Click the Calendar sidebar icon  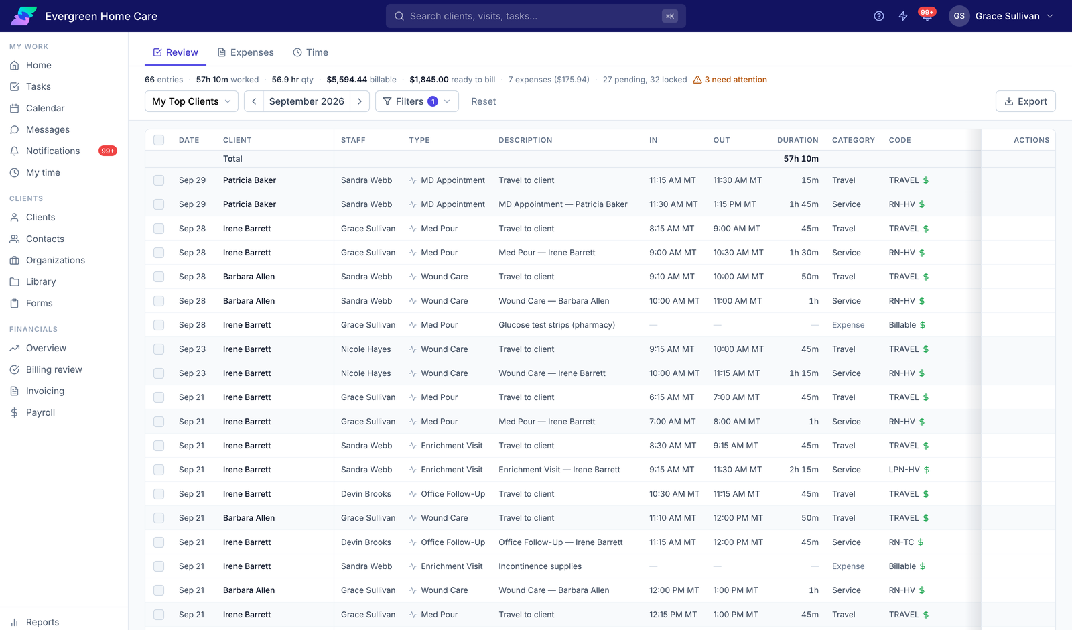(x=15, y=108)
